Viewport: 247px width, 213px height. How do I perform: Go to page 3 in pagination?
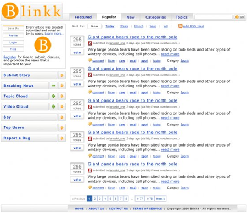100,199
